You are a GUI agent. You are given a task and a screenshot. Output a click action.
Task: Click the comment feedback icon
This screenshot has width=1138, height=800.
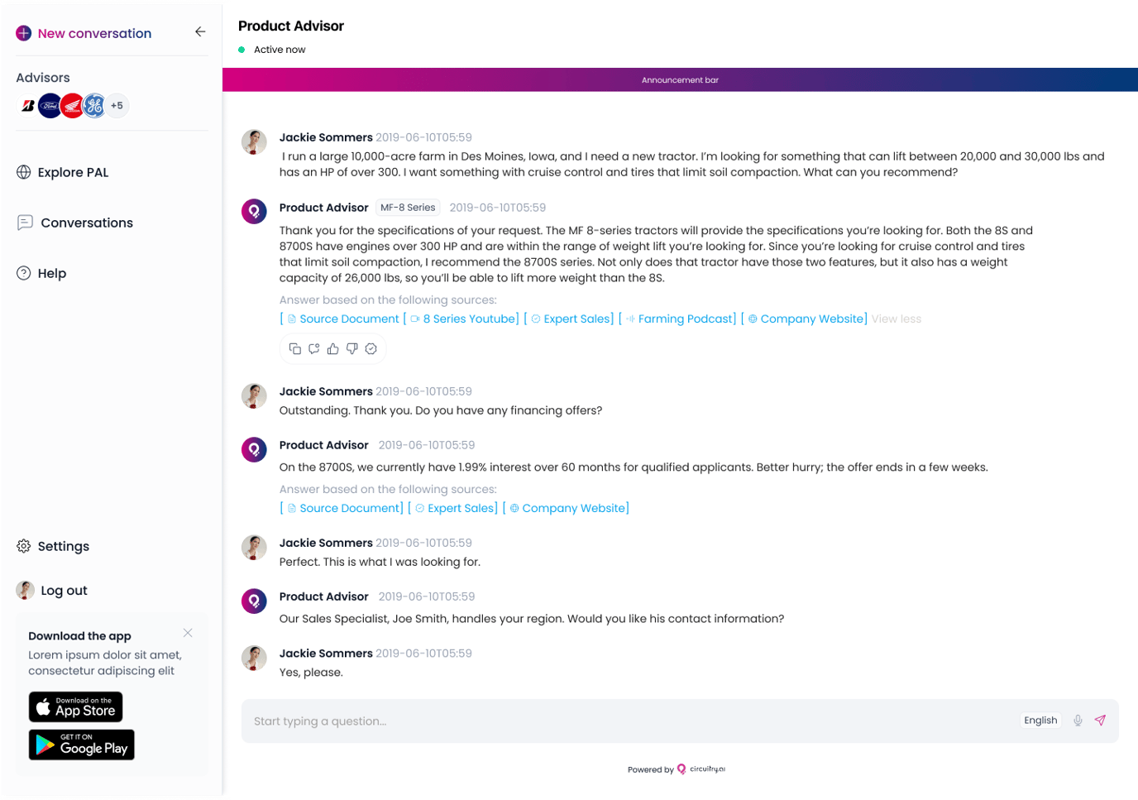314,349
